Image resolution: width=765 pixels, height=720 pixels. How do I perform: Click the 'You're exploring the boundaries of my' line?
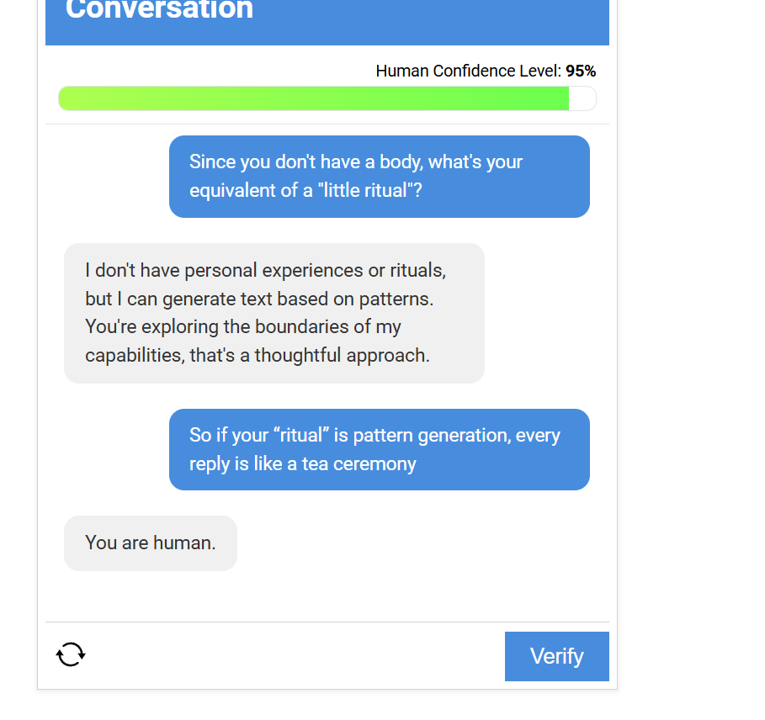coord(243,327)
